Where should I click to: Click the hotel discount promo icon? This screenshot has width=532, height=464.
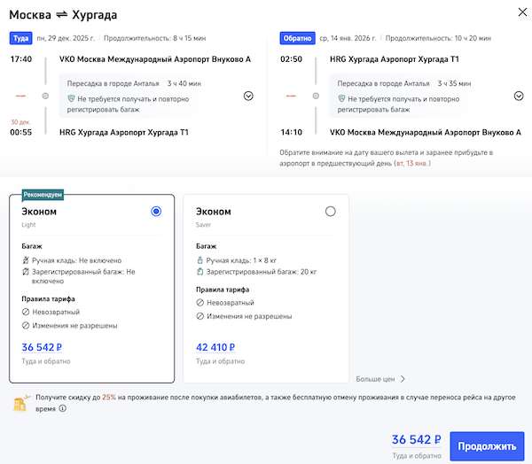click(x=19, y=403)
